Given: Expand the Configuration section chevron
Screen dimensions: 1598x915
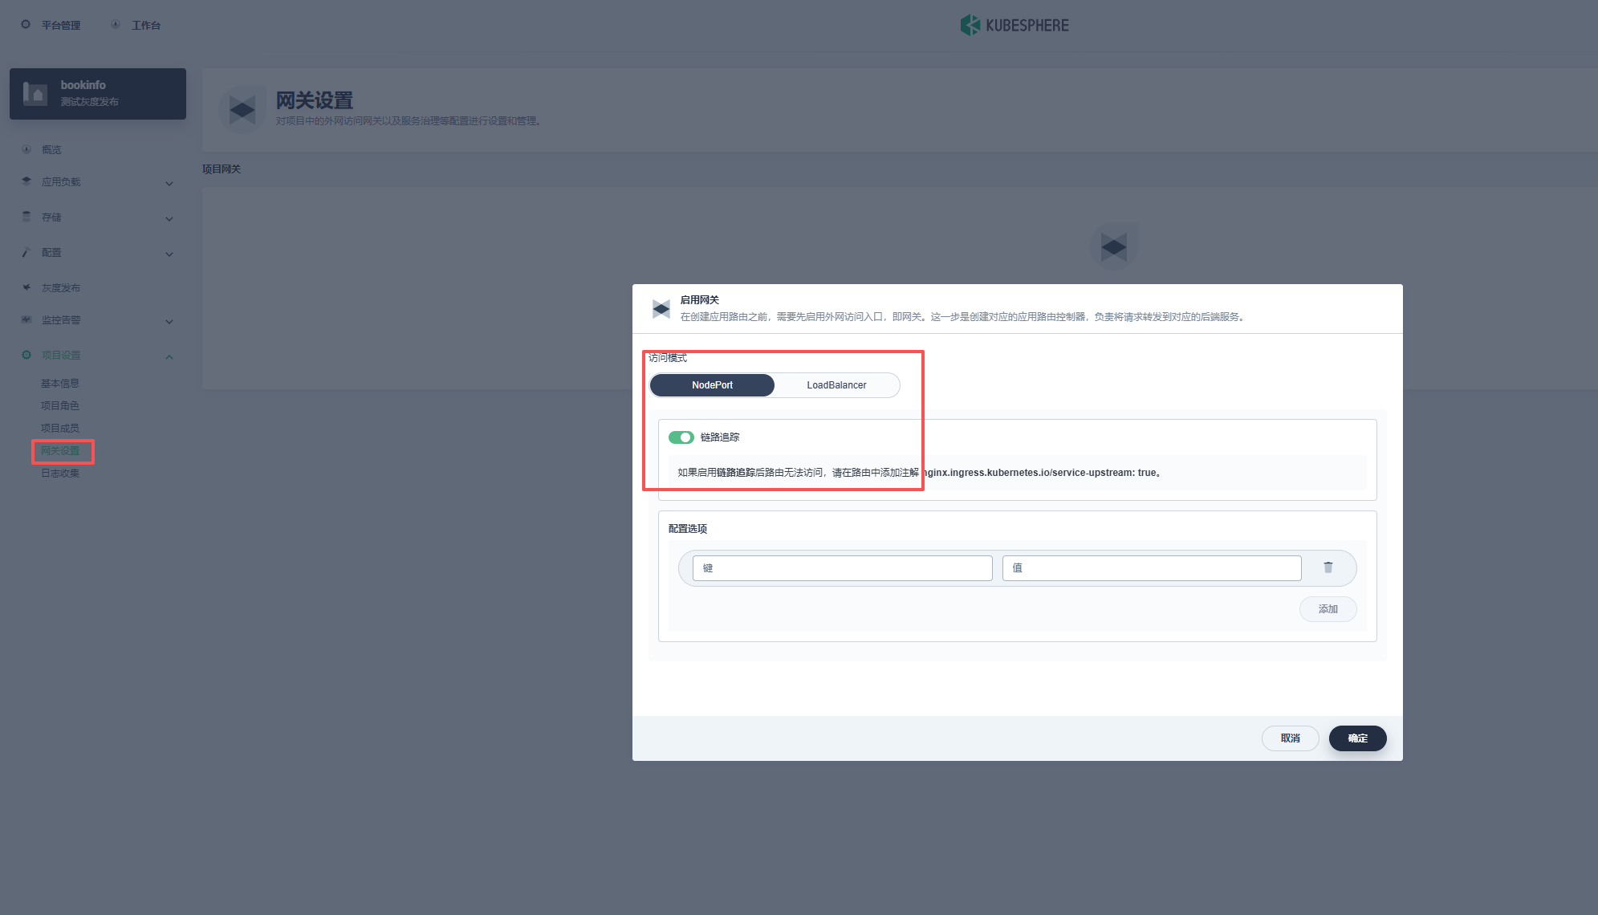Looking at the screenshot, I should (x=169, y=254).
